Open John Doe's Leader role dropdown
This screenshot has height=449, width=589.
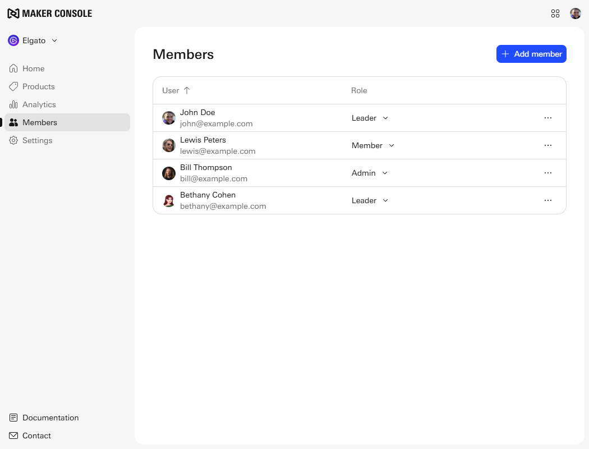(370, 118)
